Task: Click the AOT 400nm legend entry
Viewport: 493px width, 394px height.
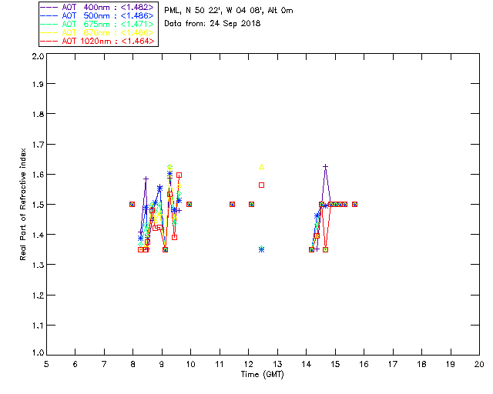Action: [97, 7]
